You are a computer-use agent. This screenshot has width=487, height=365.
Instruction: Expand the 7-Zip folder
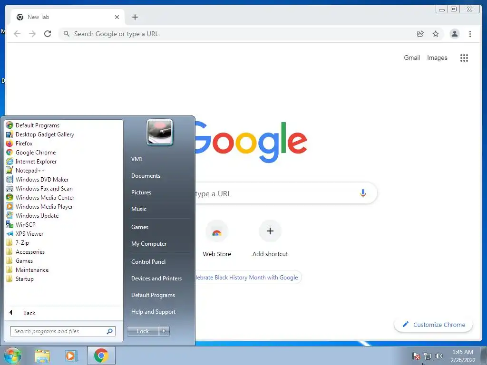pyautogui.click(x=18, y=243)
